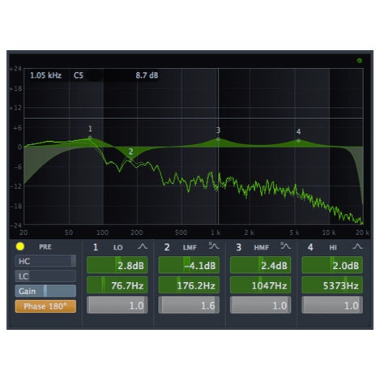This screenshot has width=380, height=380.
Task: Click the C5 note readout
Action: point(79,75)
